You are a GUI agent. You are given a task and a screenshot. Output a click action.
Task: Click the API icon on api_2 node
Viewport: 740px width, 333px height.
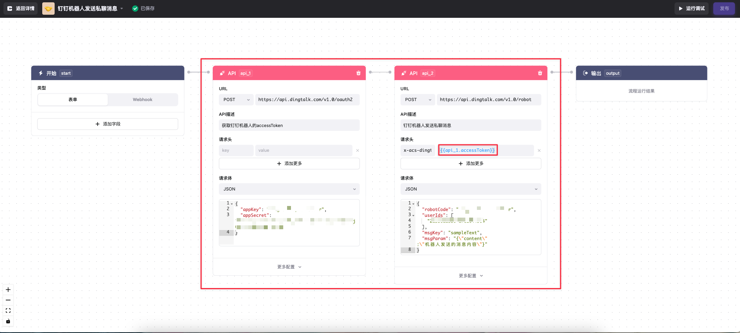click(x=404, y=73)
